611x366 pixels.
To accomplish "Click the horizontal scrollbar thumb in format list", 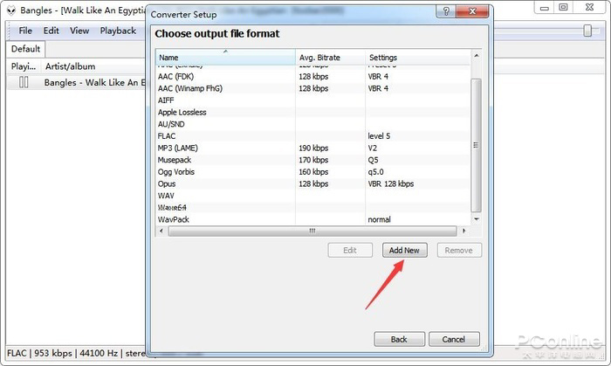I will click(312, 231).
